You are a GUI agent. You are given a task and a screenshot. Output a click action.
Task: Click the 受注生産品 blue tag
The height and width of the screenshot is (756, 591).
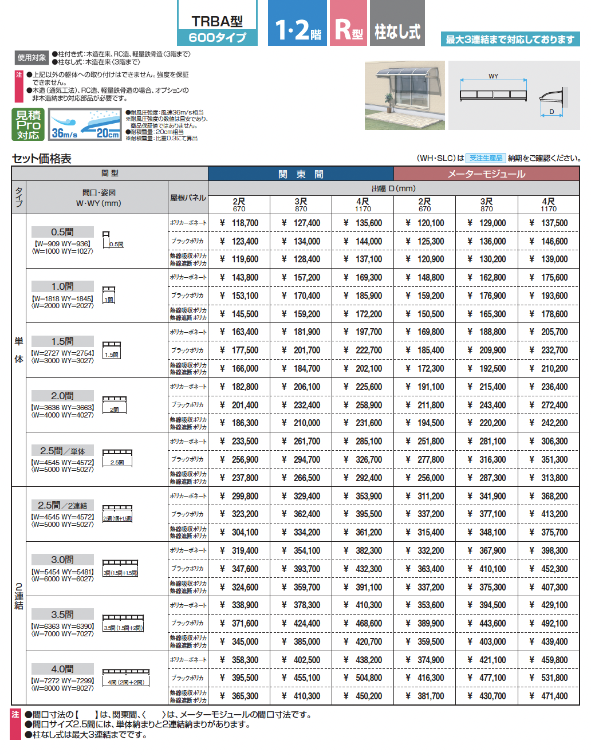(x=486, y=158)
